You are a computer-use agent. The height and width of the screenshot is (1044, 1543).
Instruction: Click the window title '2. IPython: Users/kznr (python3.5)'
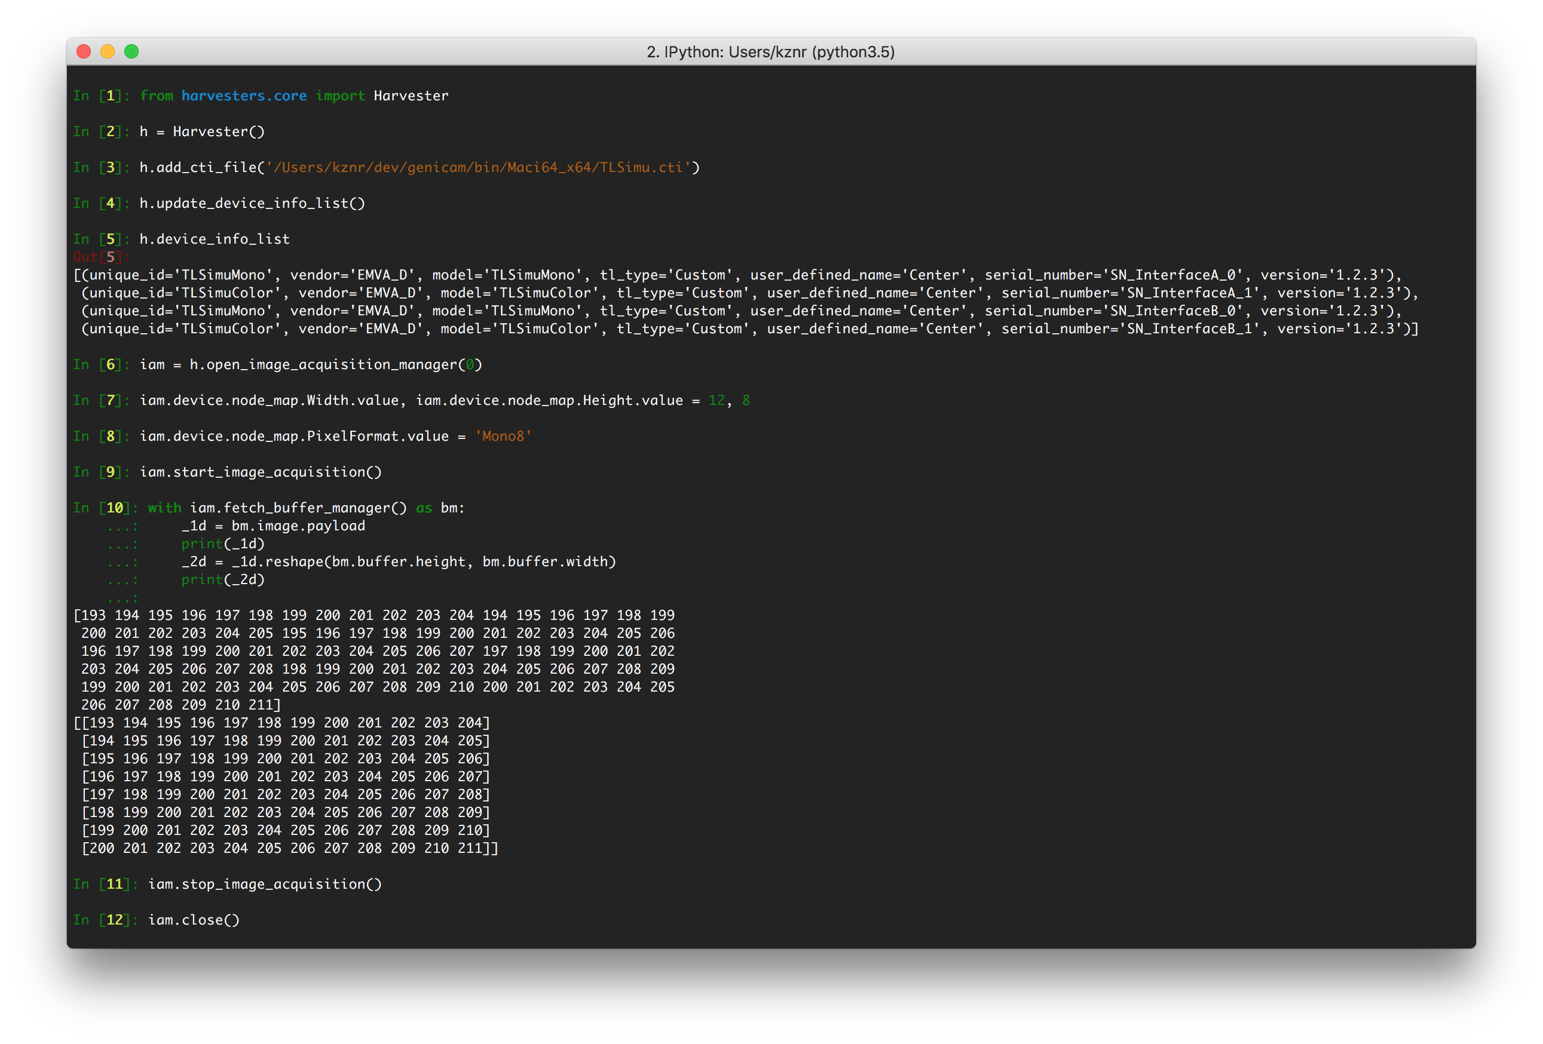771,52
